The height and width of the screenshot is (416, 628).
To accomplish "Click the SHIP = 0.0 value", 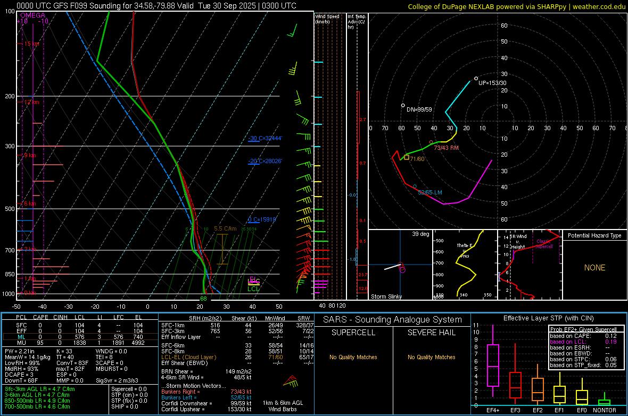I will point(125,406).
